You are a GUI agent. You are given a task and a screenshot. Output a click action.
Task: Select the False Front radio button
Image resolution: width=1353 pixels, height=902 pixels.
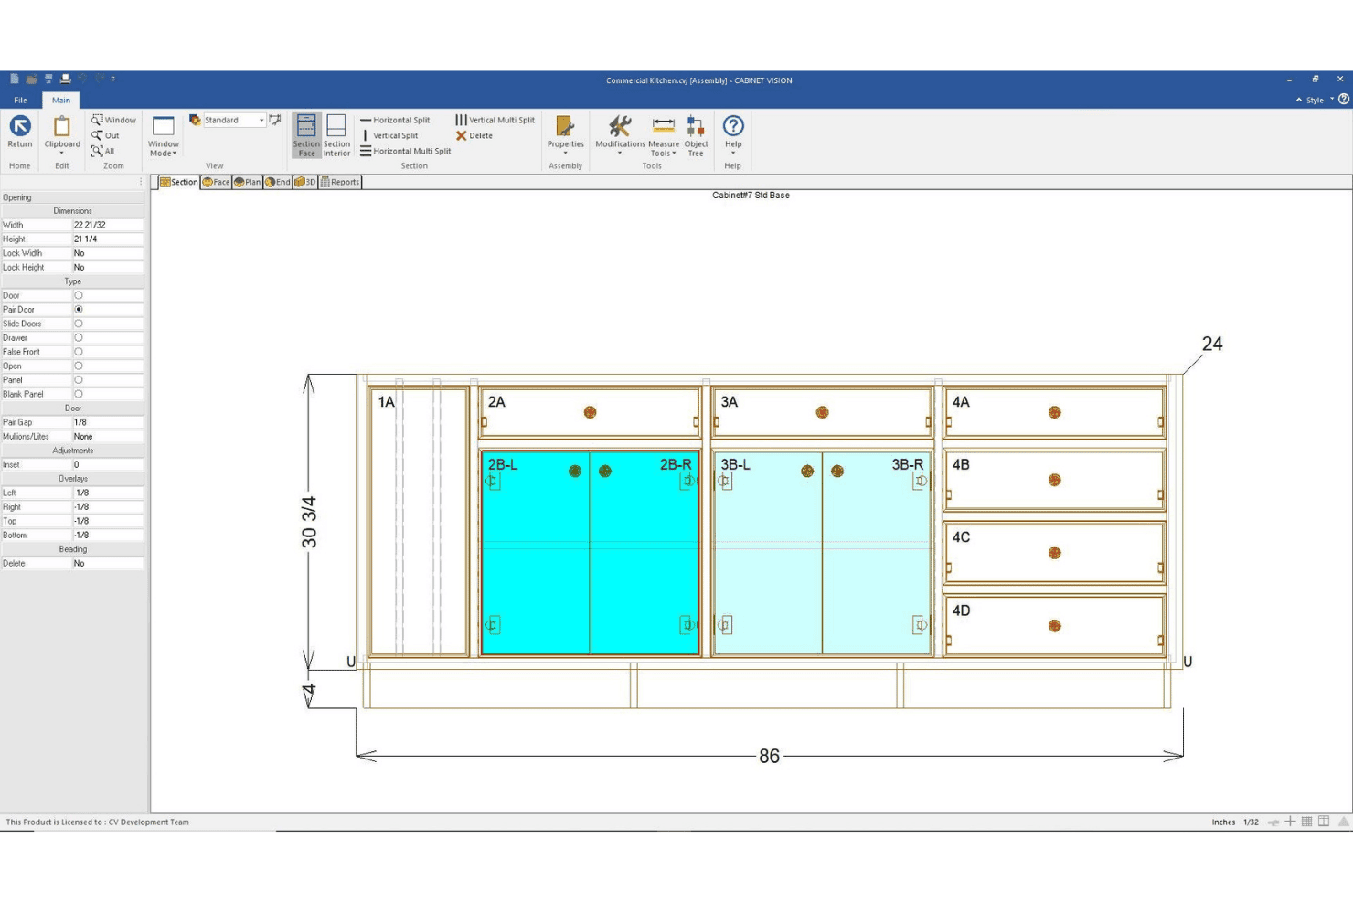pyautogui.click(x=79, y=352)
